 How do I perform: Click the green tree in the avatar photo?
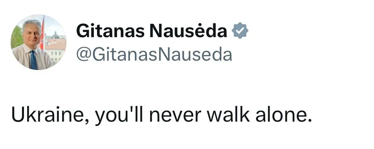click(17, 38)
